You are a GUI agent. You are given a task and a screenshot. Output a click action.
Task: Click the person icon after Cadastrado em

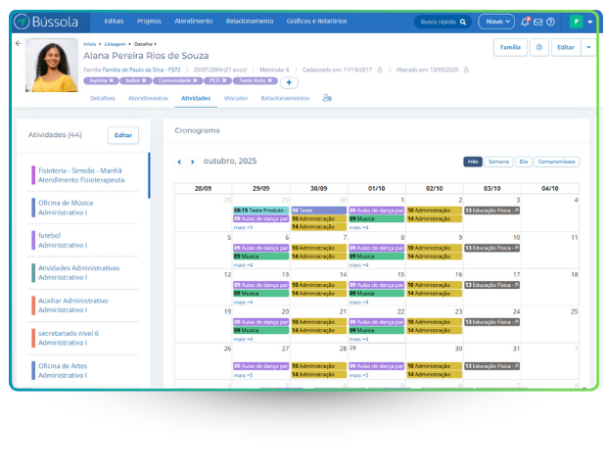[x=380, y=70]
